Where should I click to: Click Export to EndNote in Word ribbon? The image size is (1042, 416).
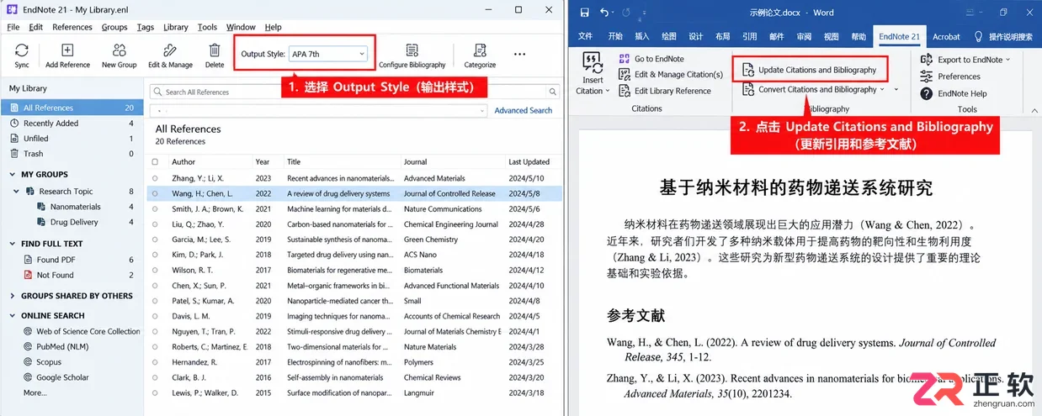(x=962, y=60)
